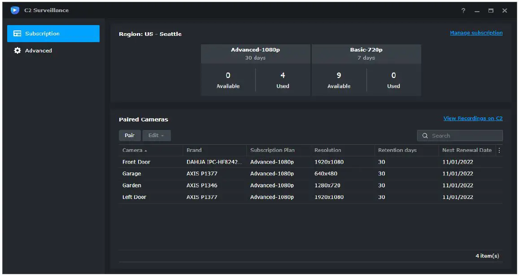Click the Subscription card icon in sidebar
The width and height of the screenshot is (519, 276).
[17, 34]
